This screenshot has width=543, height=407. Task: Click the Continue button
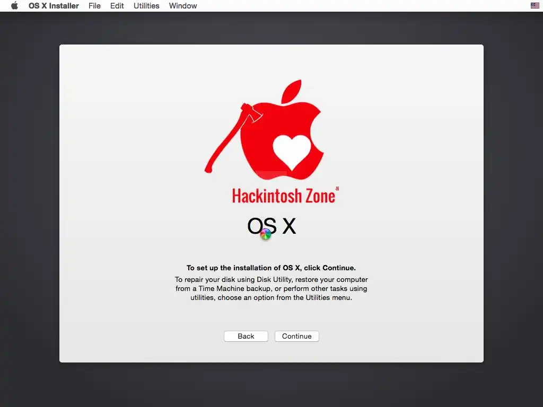[x=297, y=336]
